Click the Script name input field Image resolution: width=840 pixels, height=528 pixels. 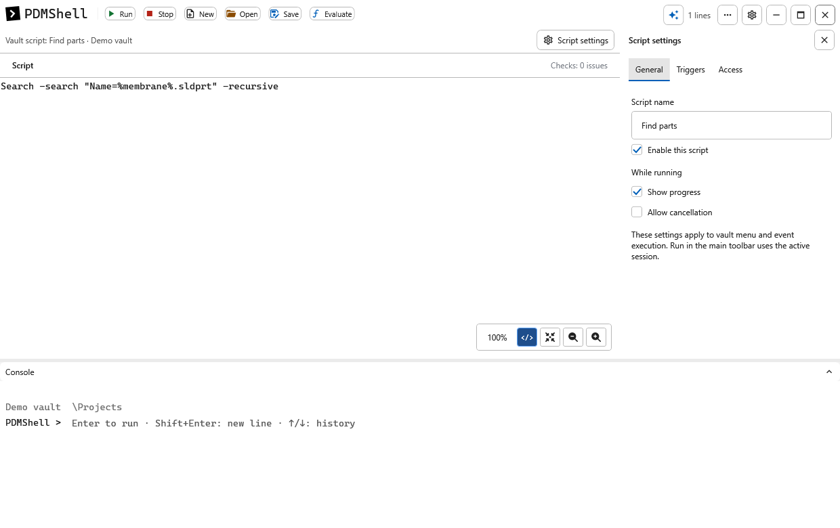click(732, 125)
